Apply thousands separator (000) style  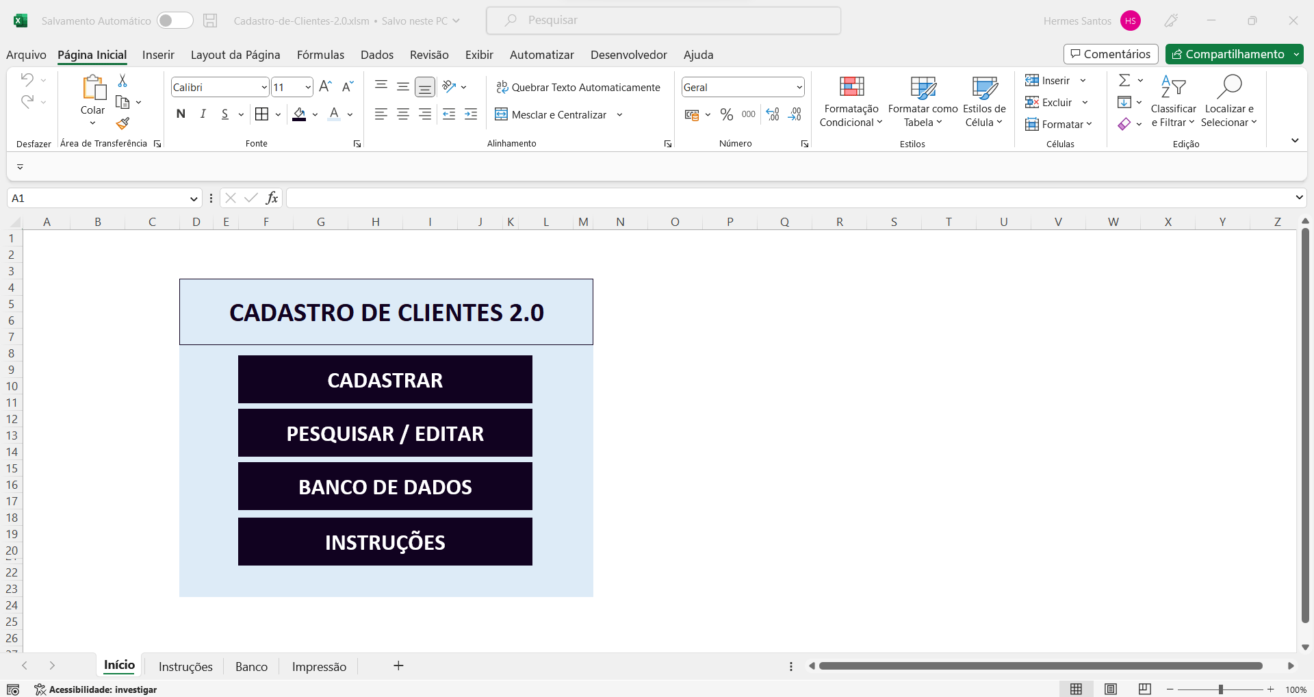(749, 114)
